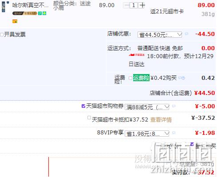Tick the 天猫超市卡抵扣 checkbox
217x177 pixels.
click(89, 118)
